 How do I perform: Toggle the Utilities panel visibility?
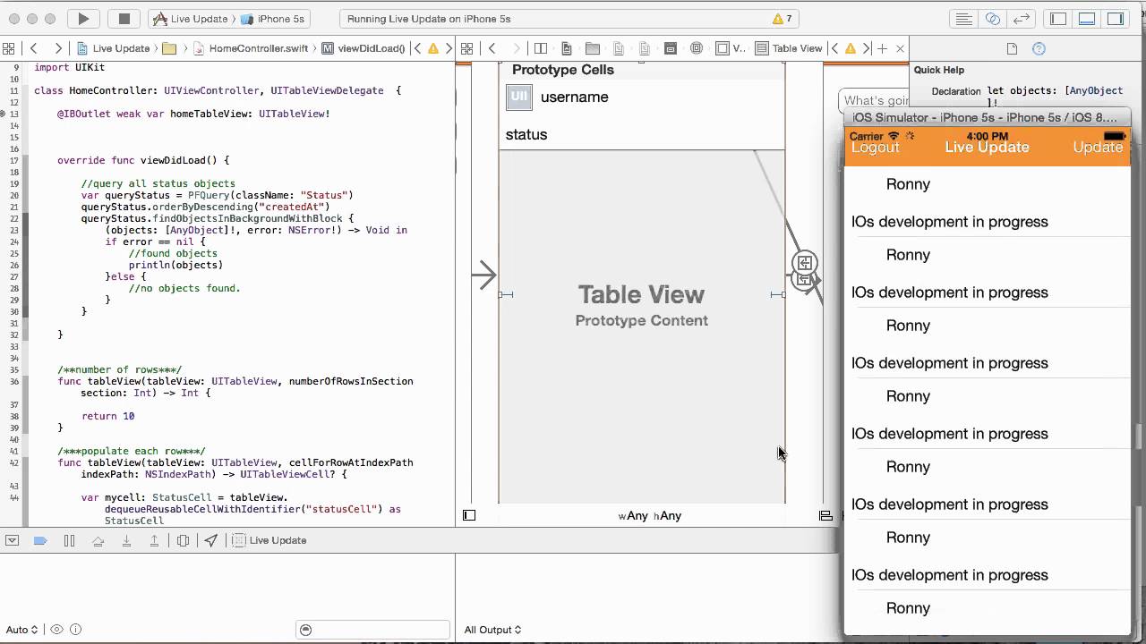click(1116, 19)
